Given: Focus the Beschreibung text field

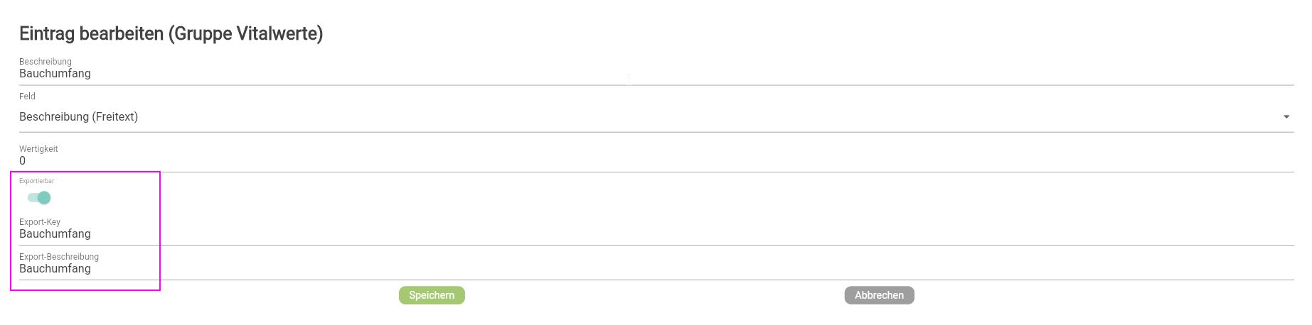Looking at the screenshot, I should [640, 74].
